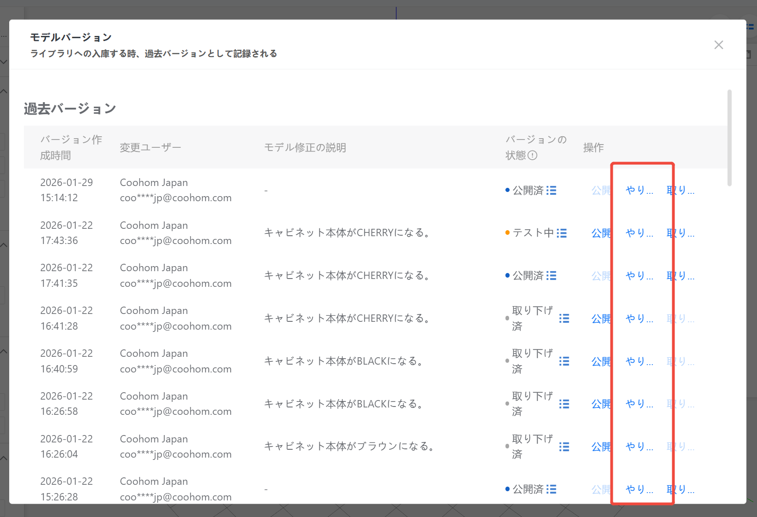The image size is (757, 517).
Task: Click the 公開済 status in the 15:14:12 row
Action: [528, 191]
